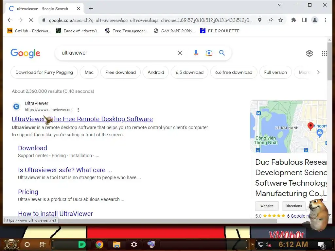Click the horizontal page scrollbar
Image resolution: width=335 pixels, height=251 pixels.
[x=168, y=221]
